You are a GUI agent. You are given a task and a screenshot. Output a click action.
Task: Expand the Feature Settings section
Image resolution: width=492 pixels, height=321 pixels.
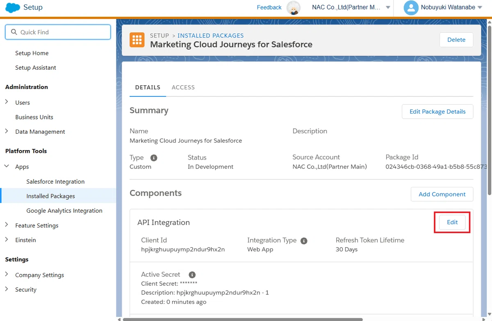pyautogui.click(x=7, y=225)
